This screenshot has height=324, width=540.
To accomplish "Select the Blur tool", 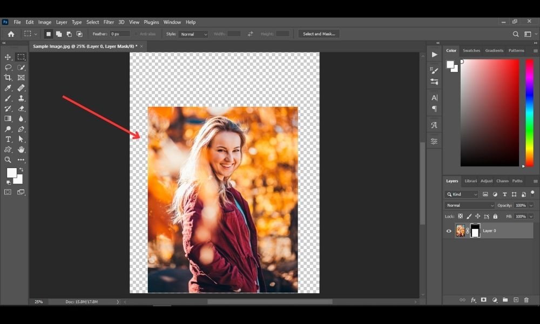I will (21, 118).
